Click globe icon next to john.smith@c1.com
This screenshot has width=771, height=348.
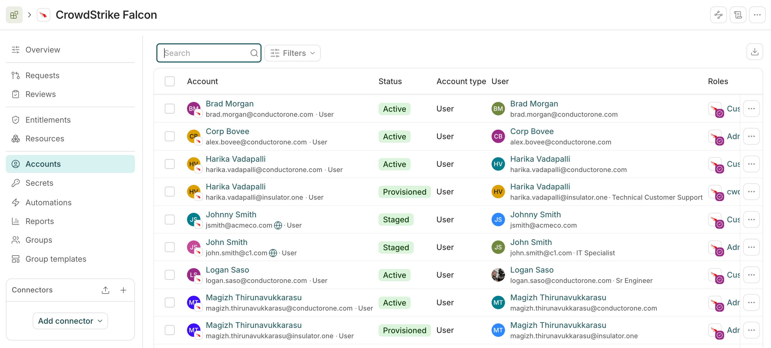[273, 253]
